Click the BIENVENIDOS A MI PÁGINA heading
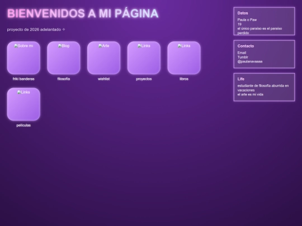The height and width of the screenshot is (226, 302). pos(83,13)
